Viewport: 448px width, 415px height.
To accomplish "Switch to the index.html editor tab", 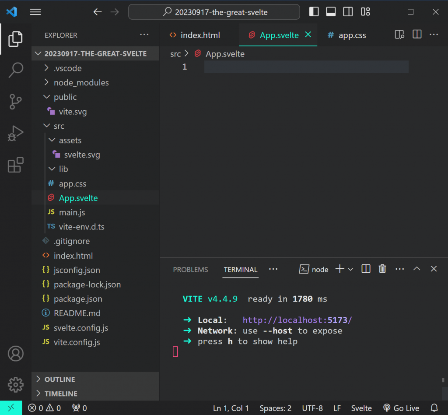I will pos(200,35).
